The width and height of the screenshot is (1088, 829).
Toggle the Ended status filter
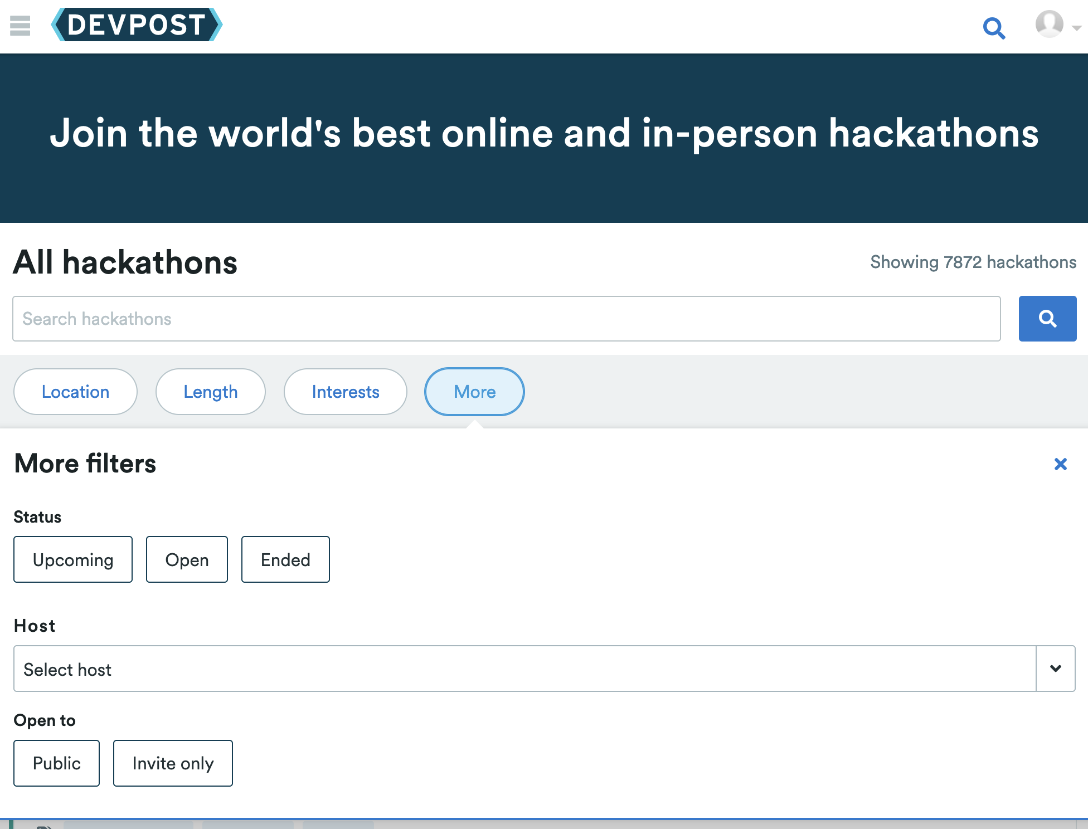point(285,559)
